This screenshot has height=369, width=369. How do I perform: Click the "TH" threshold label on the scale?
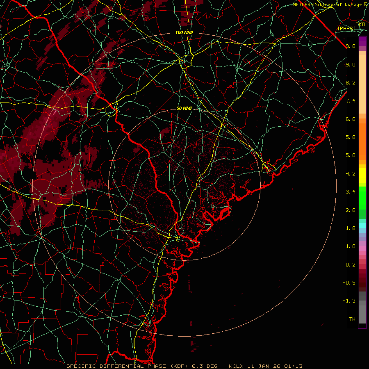[x=352, y=319]
